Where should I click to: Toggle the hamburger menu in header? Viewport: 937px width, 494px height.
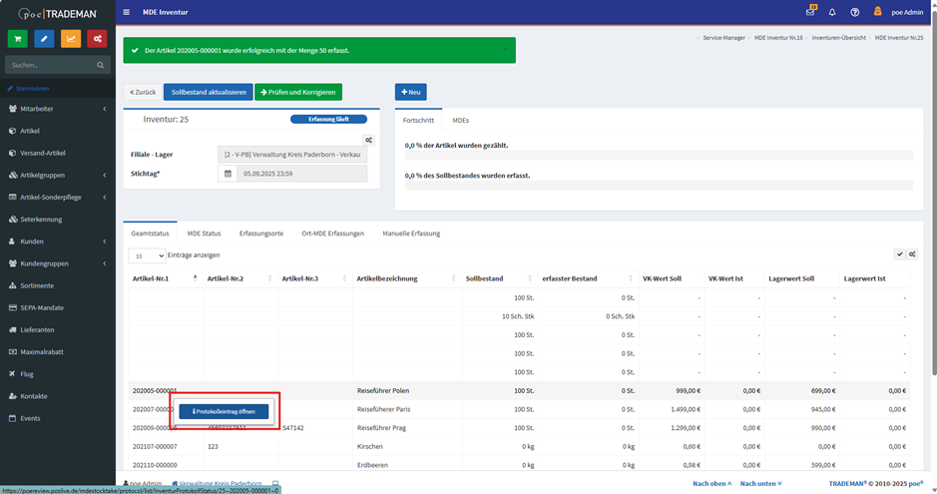pyautogui.click(x=126, y=12)
